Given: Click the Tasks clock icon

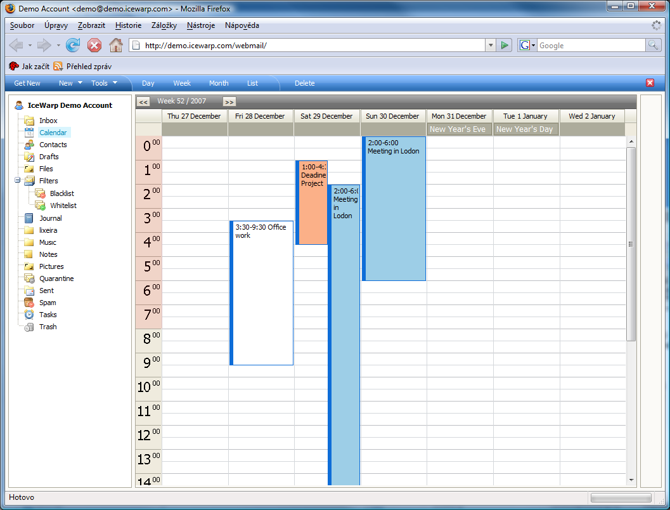Looking at the screenshot, I should 29,315.
